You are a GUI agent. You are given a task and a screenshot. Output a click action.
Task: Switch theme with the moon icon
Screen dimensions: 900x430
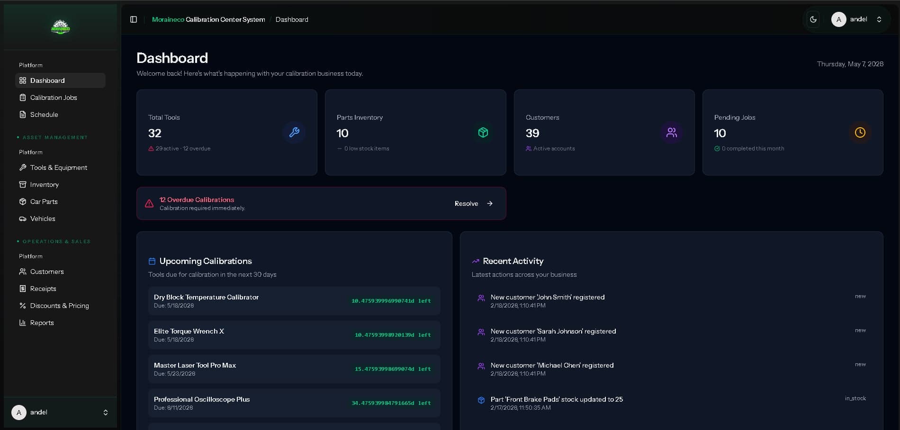813,19
